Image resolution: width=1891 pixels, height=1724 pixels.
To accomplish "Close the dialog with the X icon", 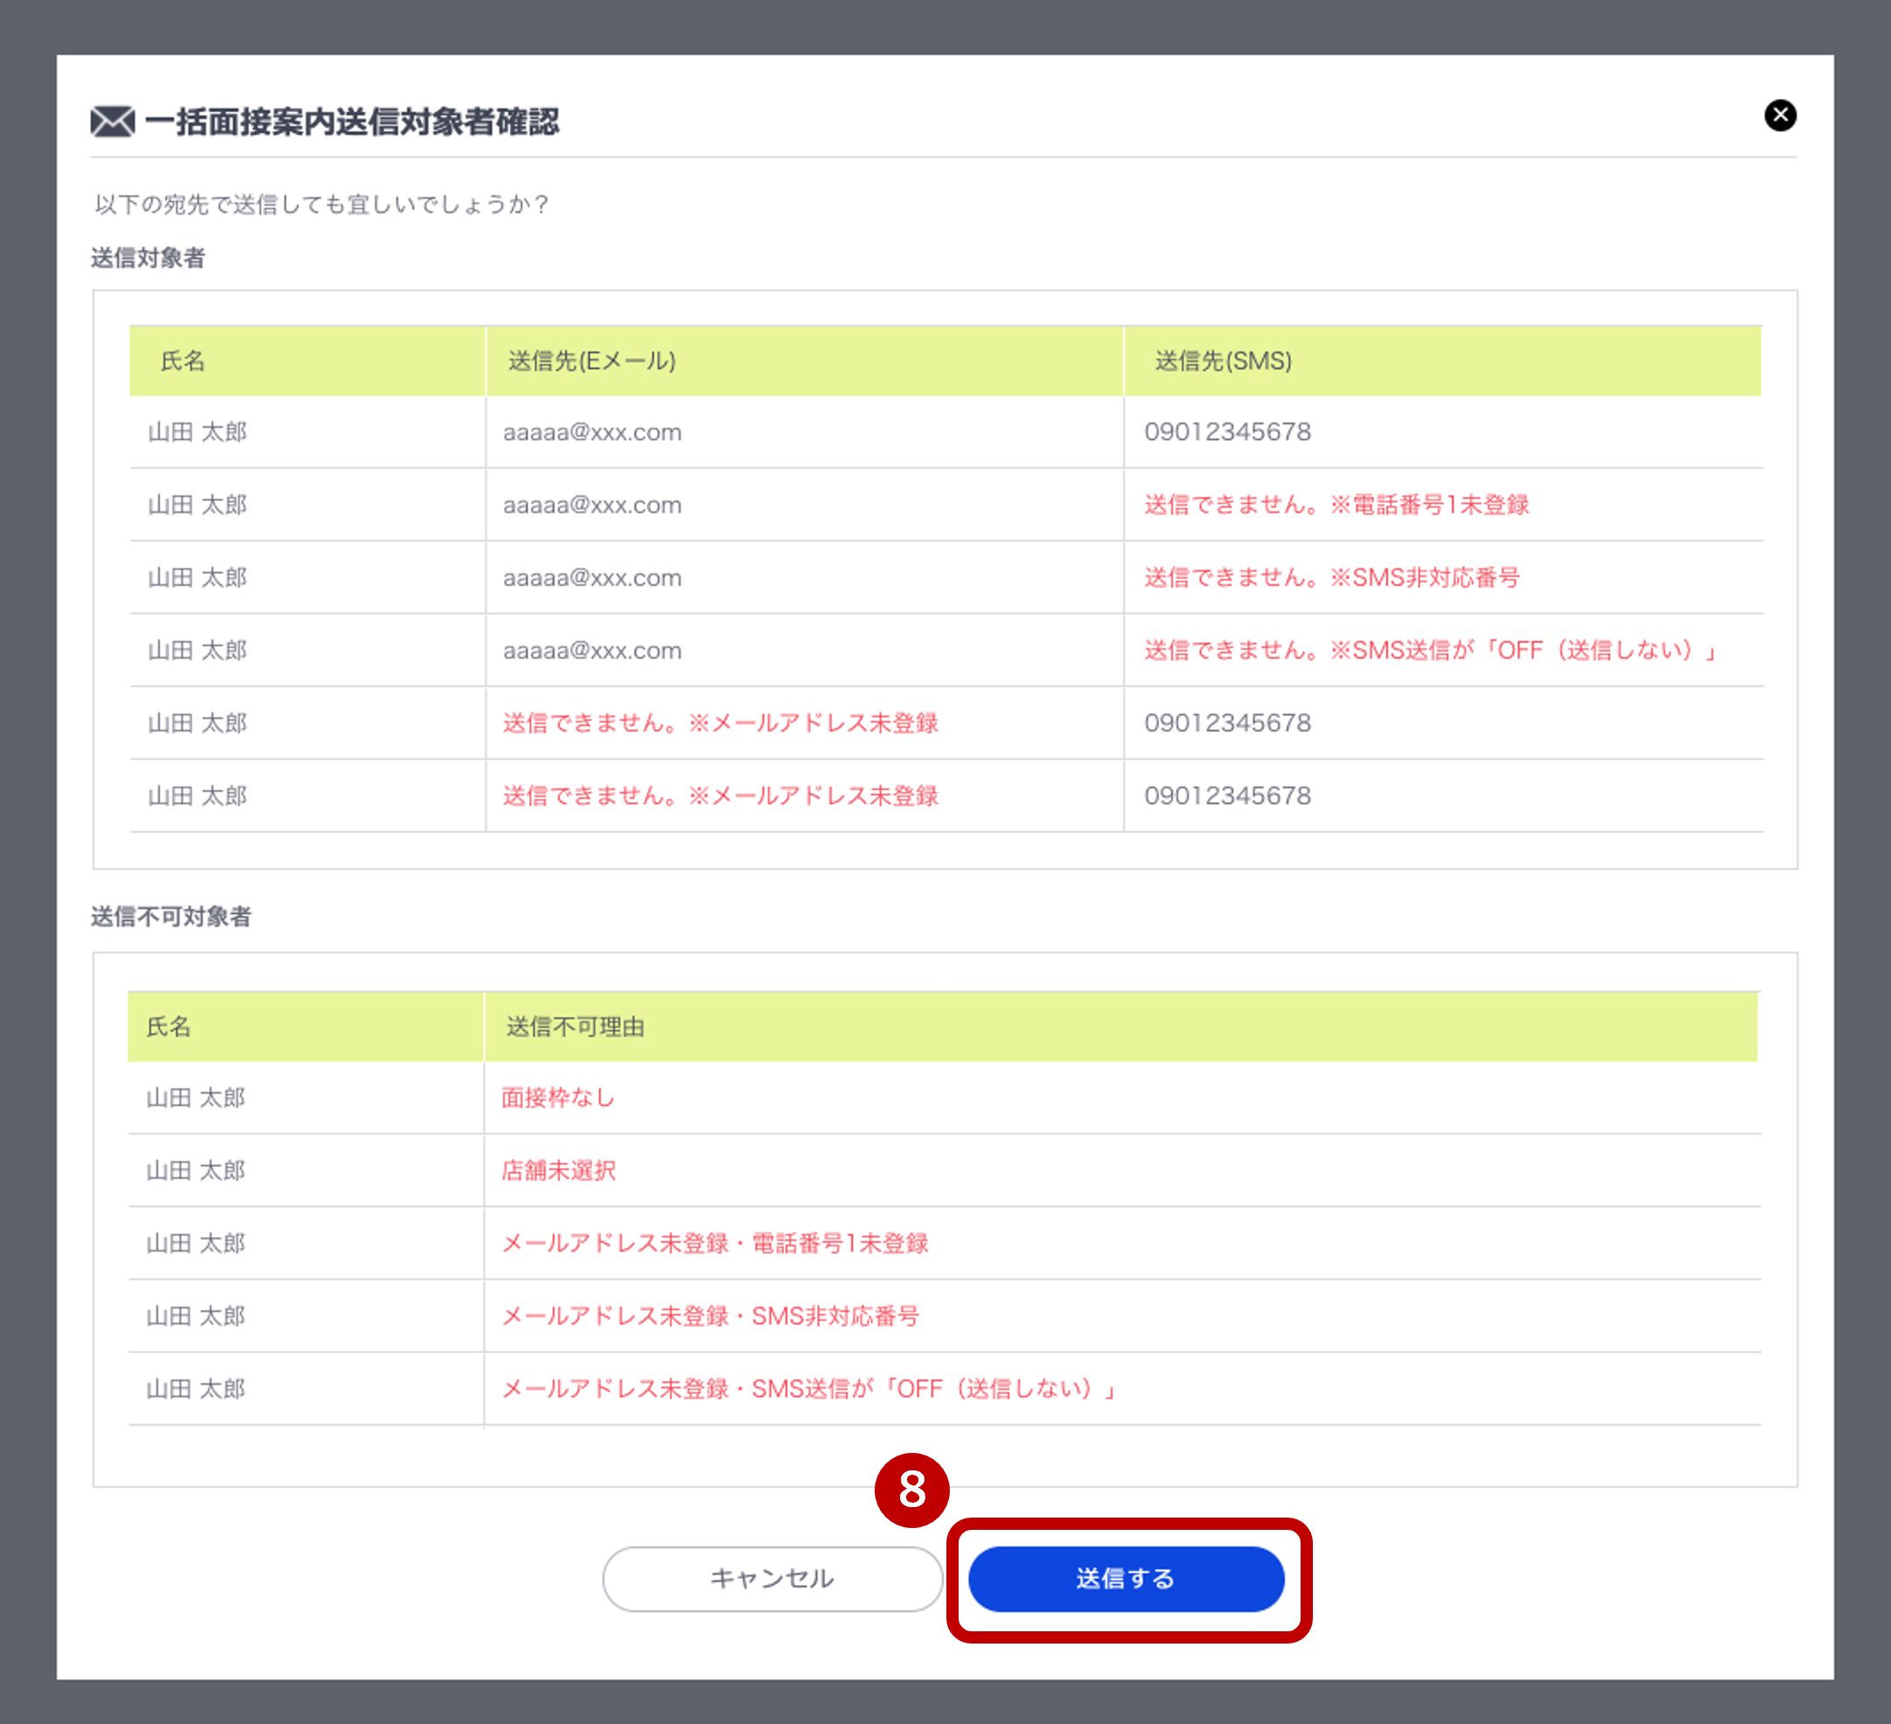I will click(x=1779, y=115).
